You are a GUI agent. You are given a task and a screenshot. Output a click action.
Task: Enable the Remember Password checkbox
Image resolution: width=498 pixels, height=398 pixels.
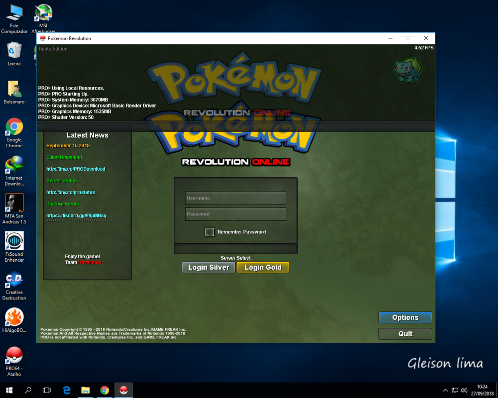(210, 232)
